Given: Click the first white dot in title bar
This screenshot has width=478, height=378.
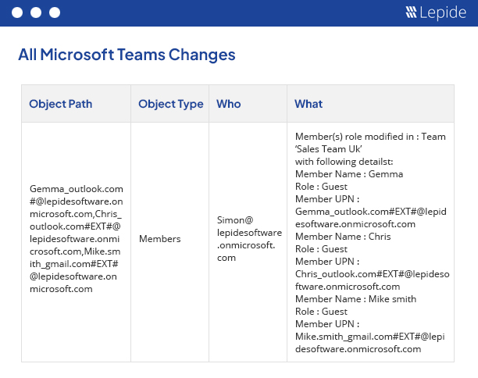Looking at the screenshot, I should (x=17, y=12).
